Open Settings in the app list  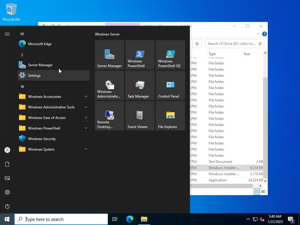coord(54,75)
